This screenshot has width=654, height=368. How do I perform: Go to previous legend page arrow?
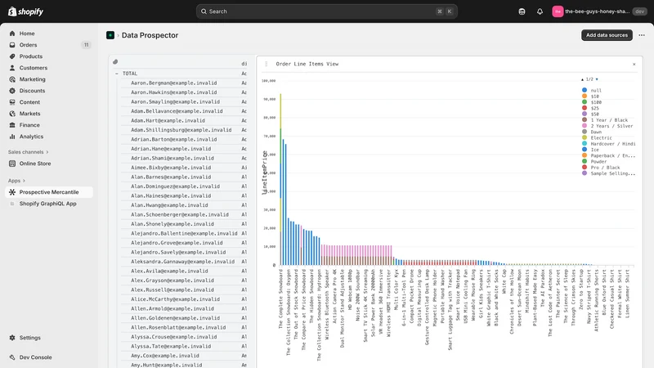pyautogui.click(x=582, y=79)
